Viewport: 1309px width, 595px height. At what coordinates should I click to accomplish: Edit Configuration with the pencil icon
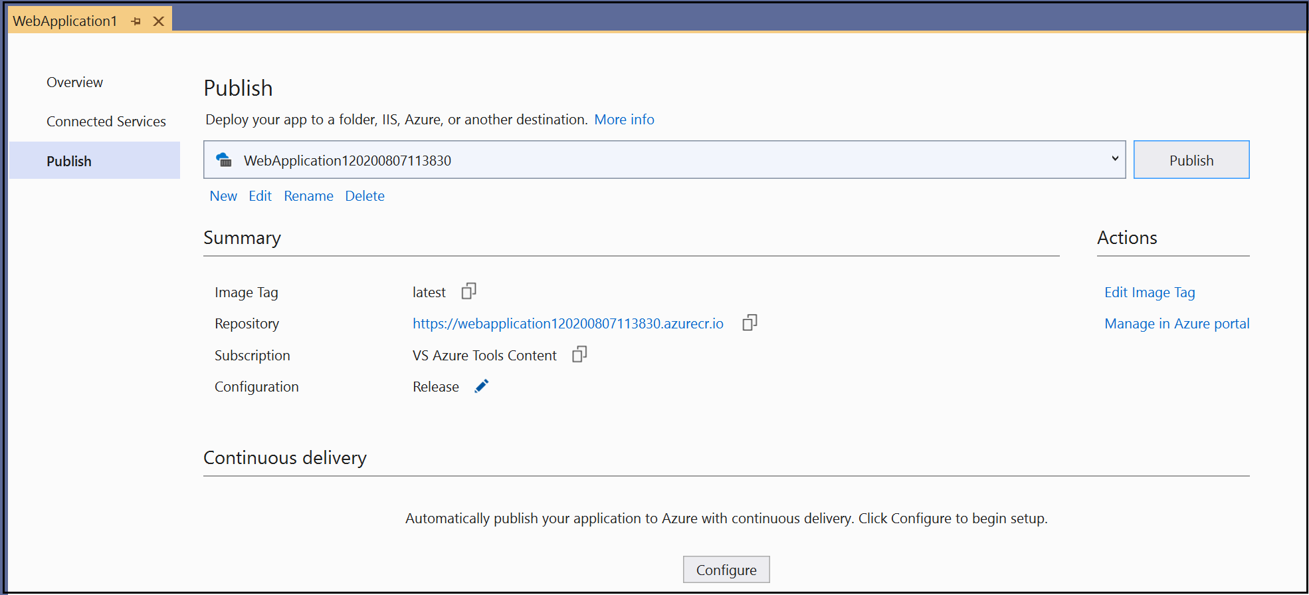(x=482, y=386)
